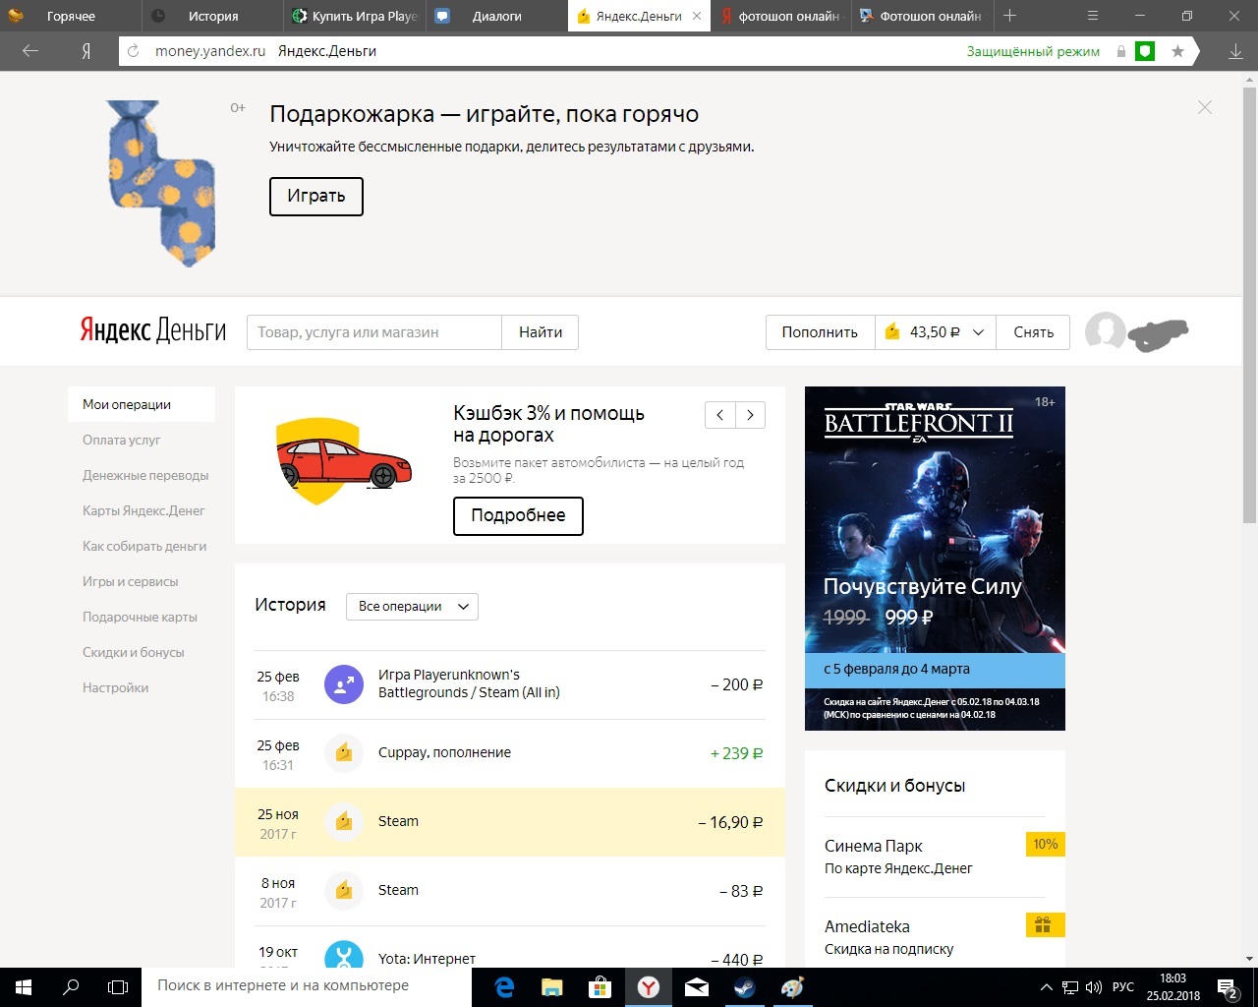Bookmark page with star icon

click(1177, 51)
